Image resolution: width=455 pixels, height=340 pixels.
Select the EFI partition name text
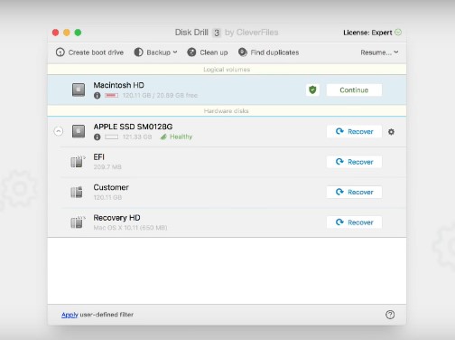[99, 157]
